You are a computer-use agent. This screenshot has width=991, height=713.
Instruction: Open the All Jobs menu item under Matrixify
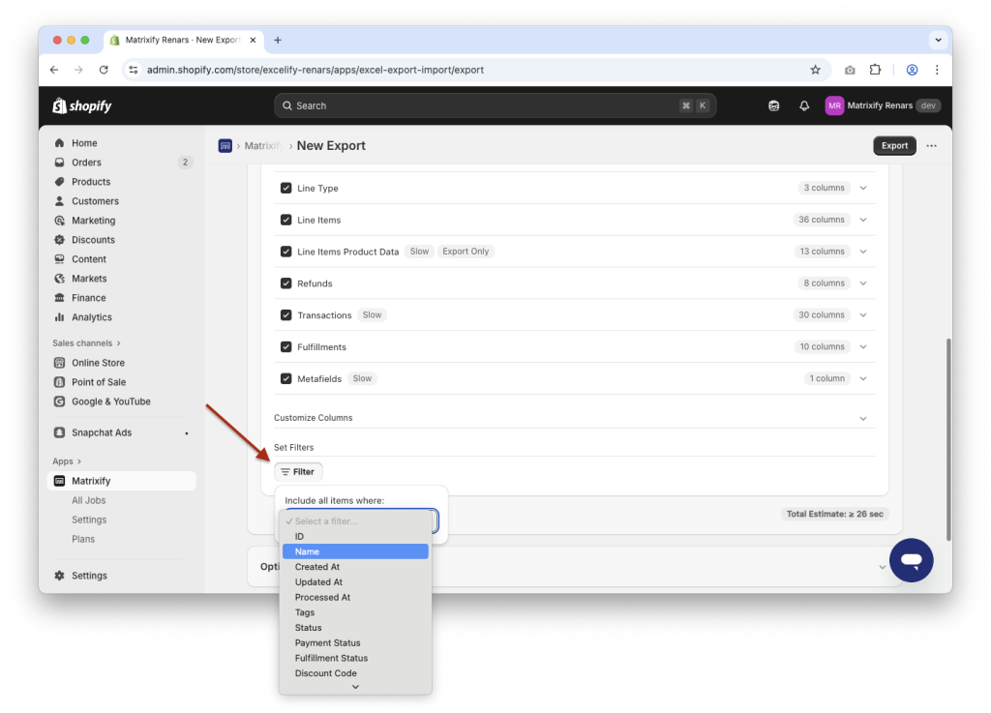click(x=90, y=500)
